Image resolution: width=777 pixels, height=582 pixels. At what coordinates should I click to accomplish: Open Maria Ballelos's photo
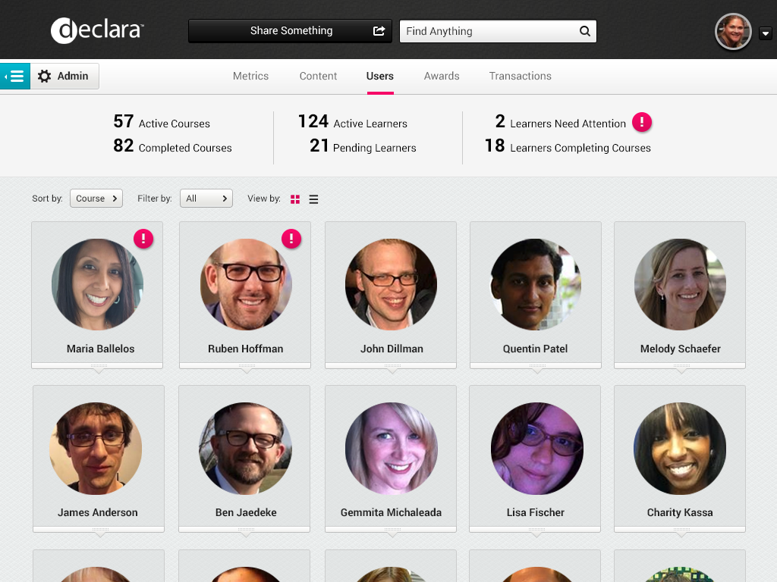(x=98, y=285)
